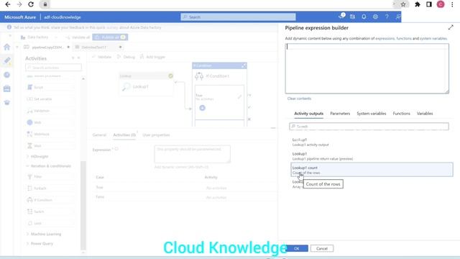Select the Wait activity icon
Viewport: 460px width, 259px height.
click(29, 145)
